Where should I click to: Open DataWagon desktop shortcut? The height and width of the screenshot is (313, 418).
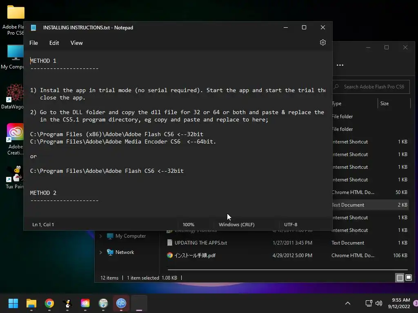coord(13,96)
